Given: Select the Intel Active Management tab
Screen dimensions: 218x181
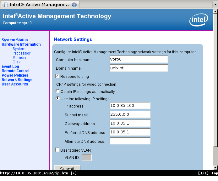Looking at the screenshot, I should 40,5.
